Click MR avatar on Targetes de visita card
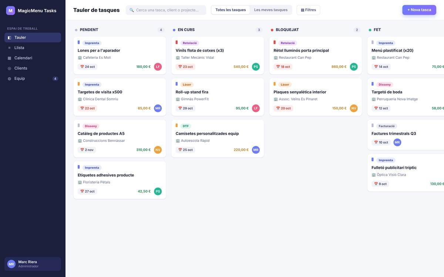Screen dimensions: 444x277 [158, 108]
